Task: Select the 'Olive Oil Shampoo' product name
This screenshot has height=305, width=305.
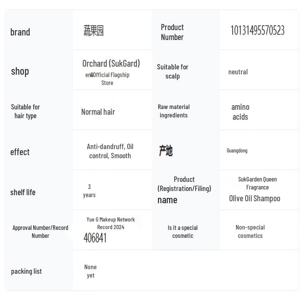Action: (x=255, y=198)
